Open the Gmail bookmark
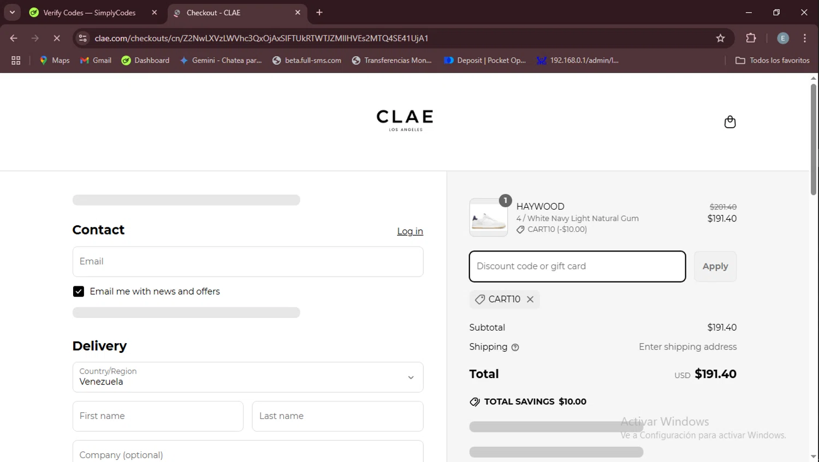Viewport: 819px width, 462px height. [96, 61]
